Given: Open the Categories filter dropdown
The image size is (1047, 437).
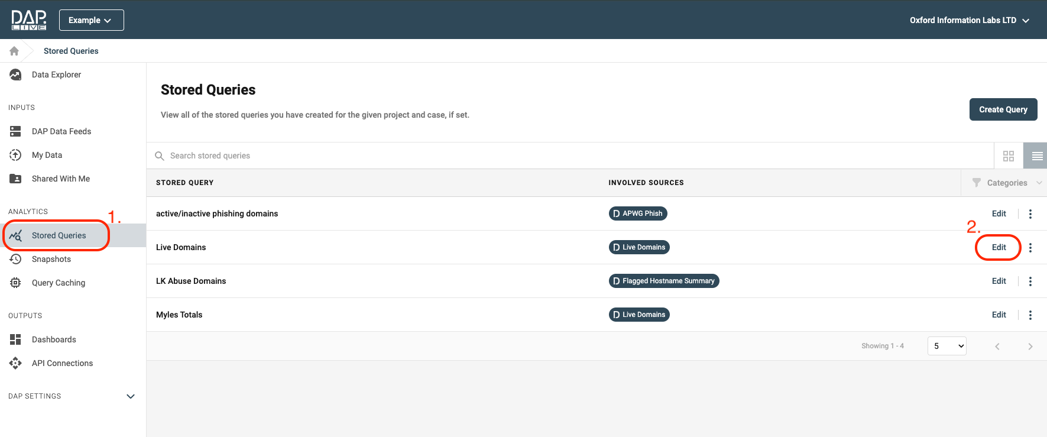Looking at the screenshot, I should click(1006, 183).
